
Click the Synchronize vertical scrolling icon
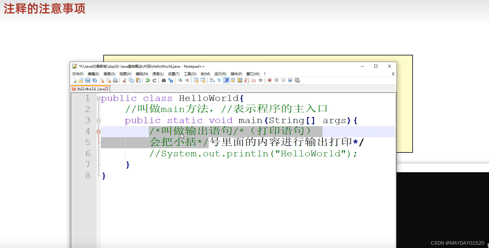pyautogui.click(x=196, y=80)
